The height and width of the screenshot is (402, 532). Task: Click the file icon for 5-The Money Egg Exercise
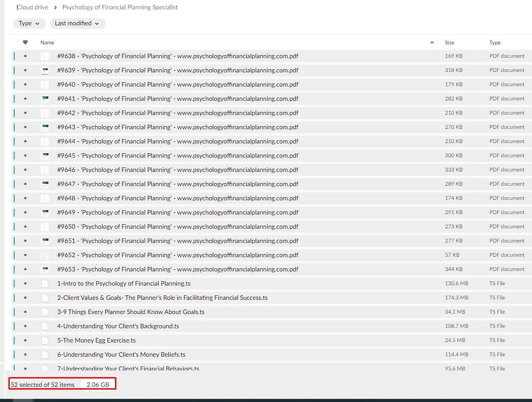pos(45,340)
